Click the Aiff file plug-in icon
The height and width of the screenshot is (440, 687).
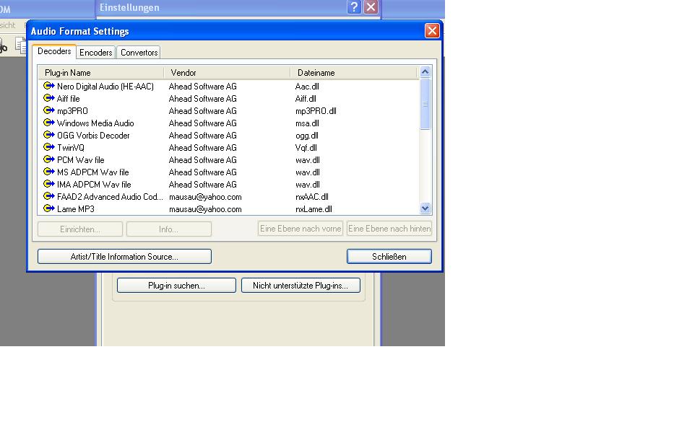pyautogui.click(x=48, y=98)
